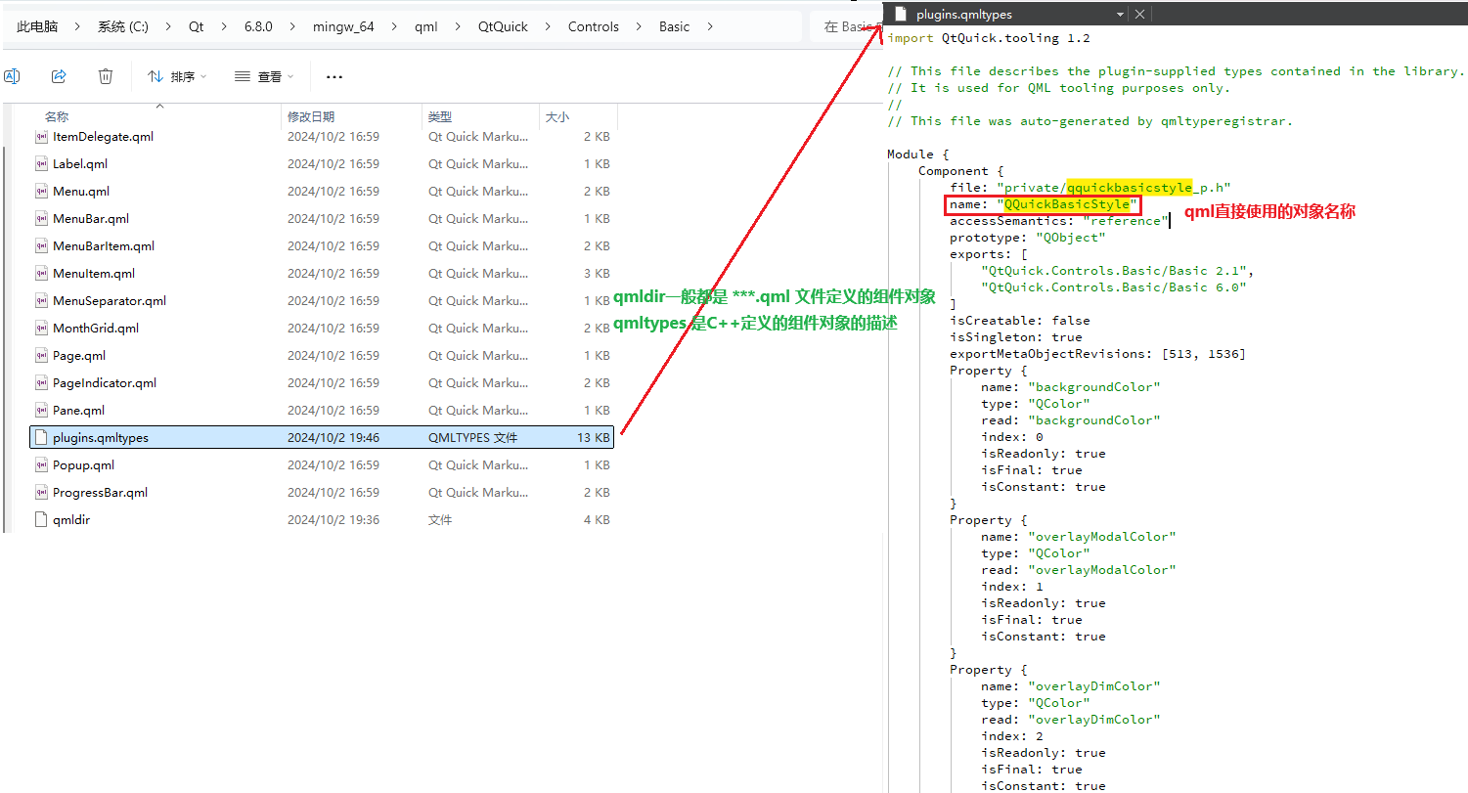1468x793 pixels.
Task: Expand chevron after QtQuick breadcrumb
Action: [x=549, y=26]
